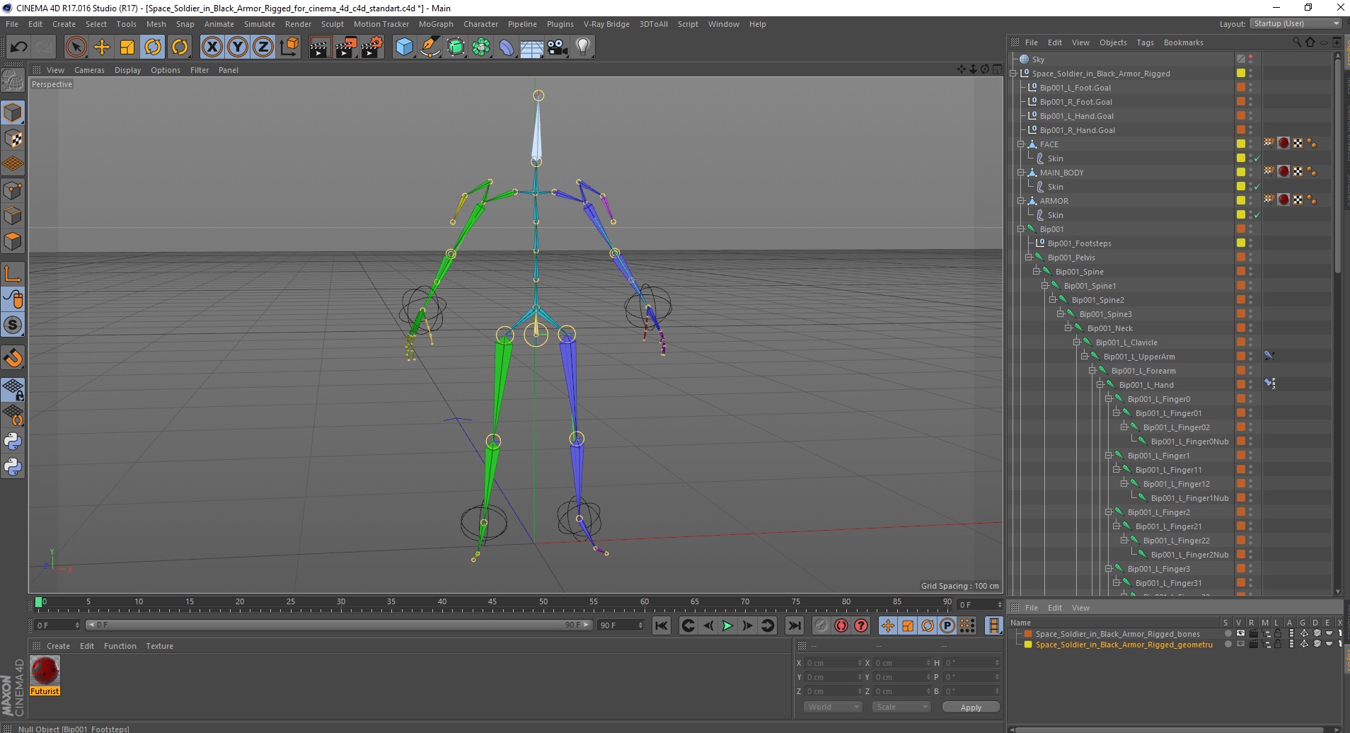Open the deformer bend objects icon
This screenshot has width=1350, height=733.
(507, 47)
